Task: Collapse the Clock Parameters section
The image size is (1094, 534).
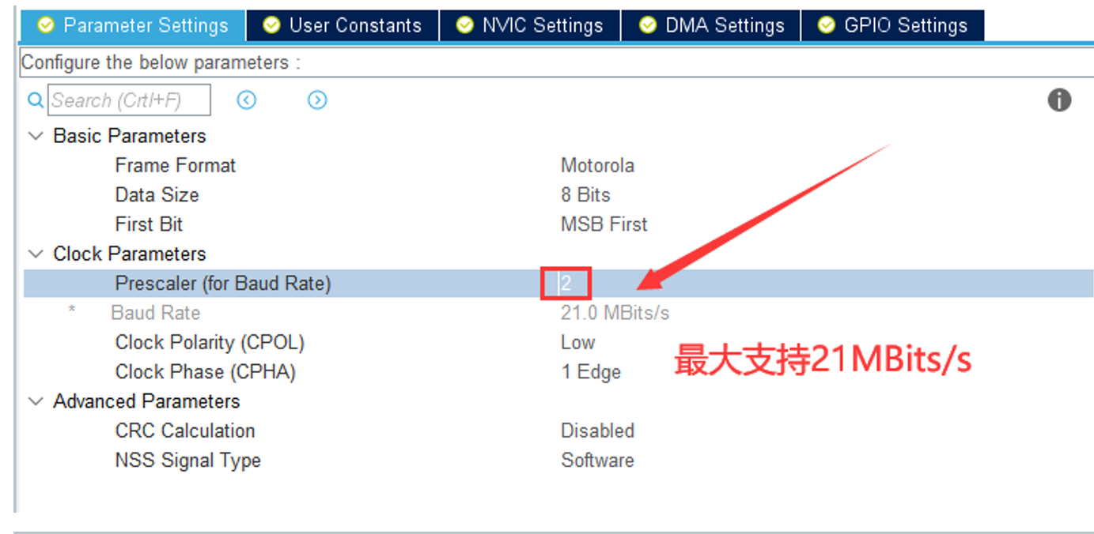Action: (x=35, y=254)
